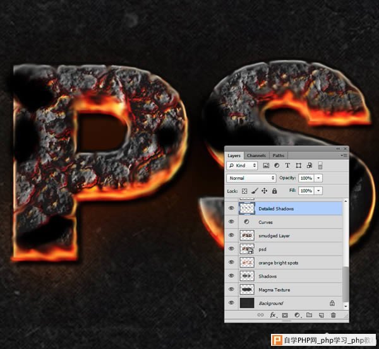Hide the smudged Layer

click(231, 235)
